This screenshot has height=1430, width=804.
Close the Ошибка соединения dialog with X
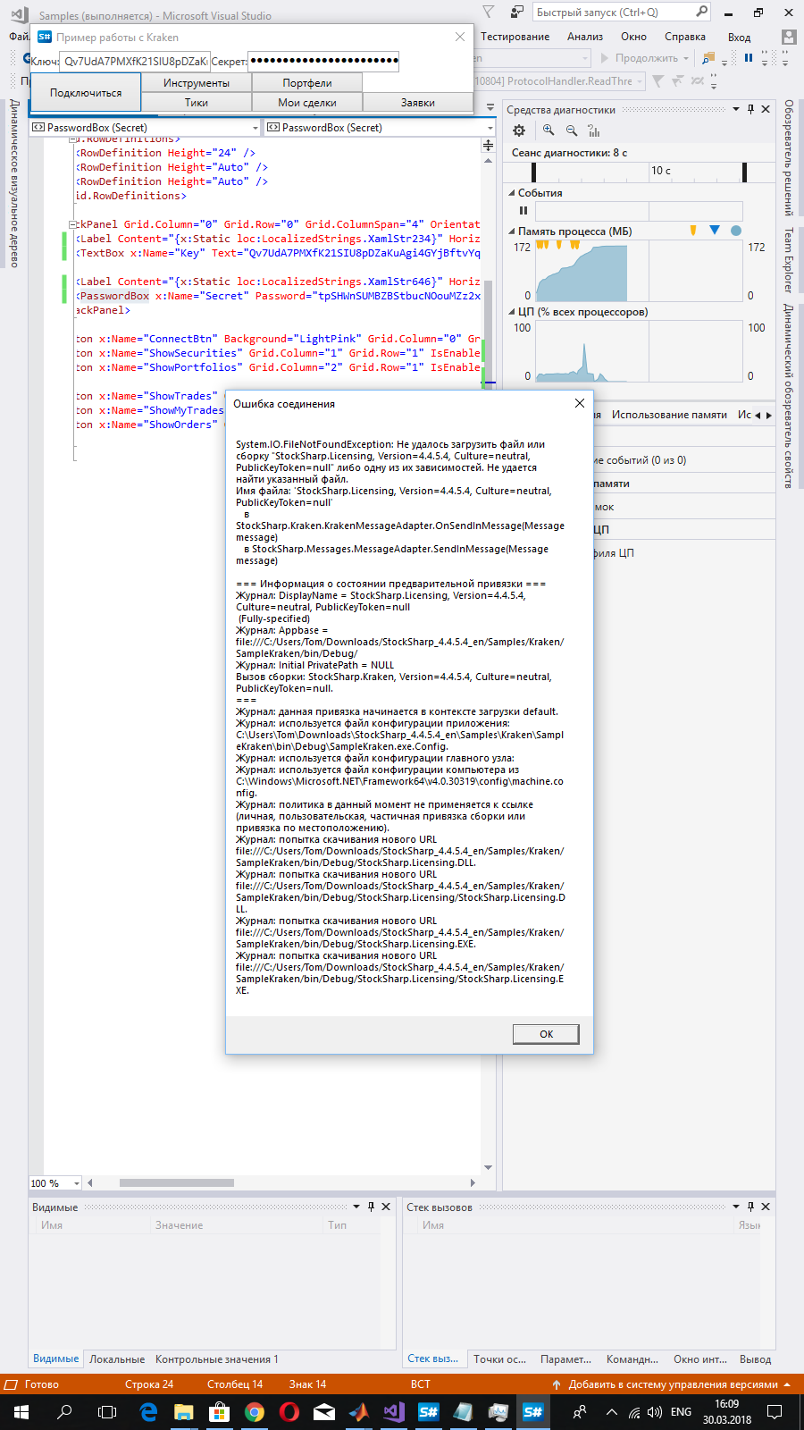580,403
